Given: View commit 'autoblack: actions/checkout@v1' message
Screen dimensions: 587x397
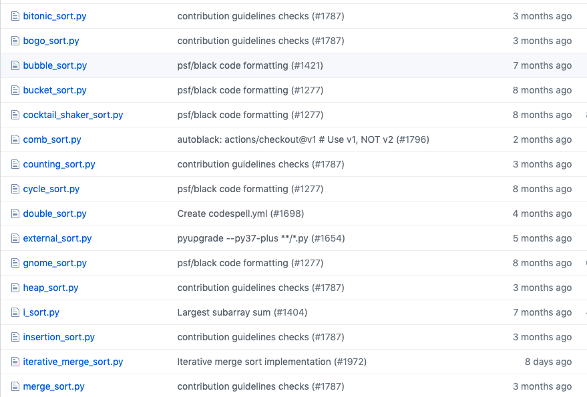Looking at the screenshot, I should click(x=303, y=139).
